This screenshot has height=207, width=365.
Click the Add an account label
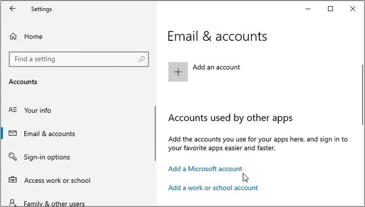tap(216, 67)
